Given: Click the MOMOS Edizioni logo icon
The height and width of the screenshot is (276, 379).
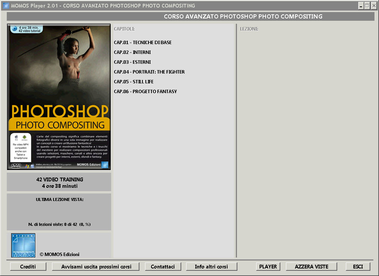Looking at the screenshot, I should coord(23,245).
